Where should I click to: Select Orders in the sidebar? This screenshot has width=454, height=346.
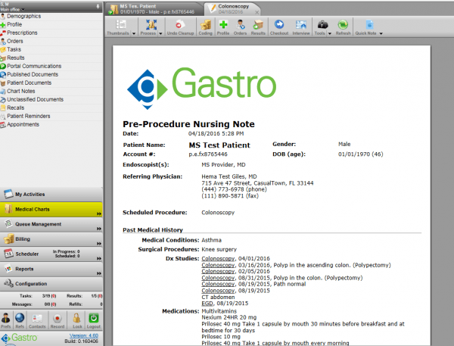(x=15, y=41)
